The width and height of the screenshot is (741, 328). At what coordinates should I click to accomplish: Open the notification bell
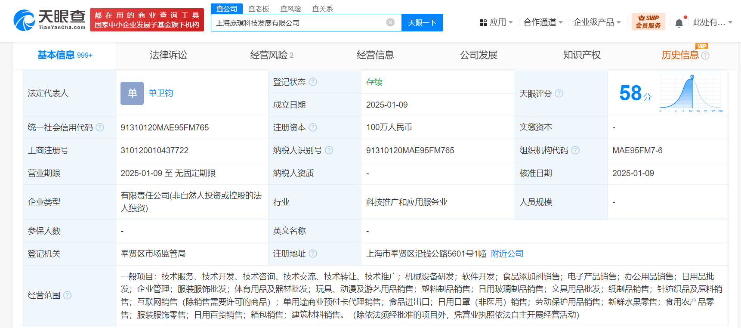(679, 23)
